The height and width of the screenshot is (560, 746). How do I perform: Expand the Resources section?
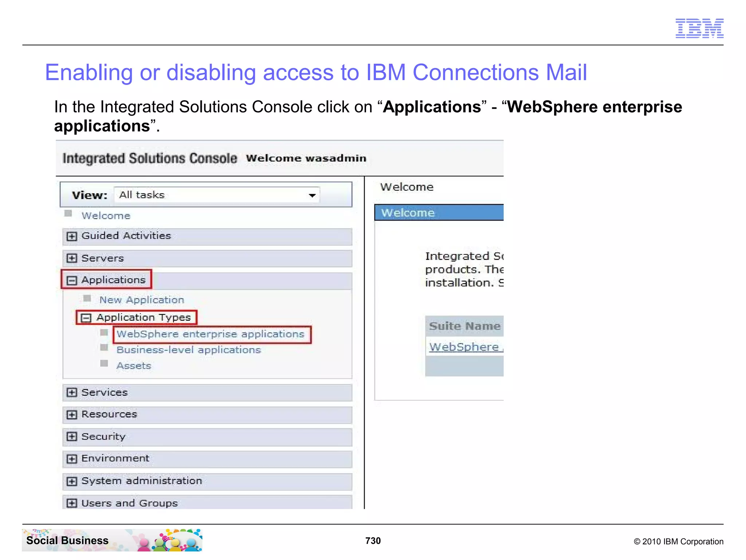pos(72,415)
